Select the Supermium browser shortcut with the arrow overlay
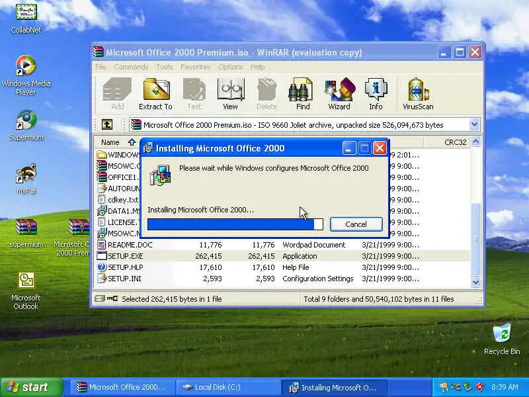The height and width of the screenshot is (397, 529). pos(26,126)
